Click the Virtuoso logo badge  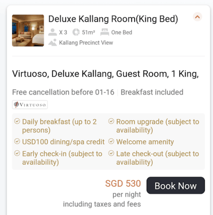30,104
